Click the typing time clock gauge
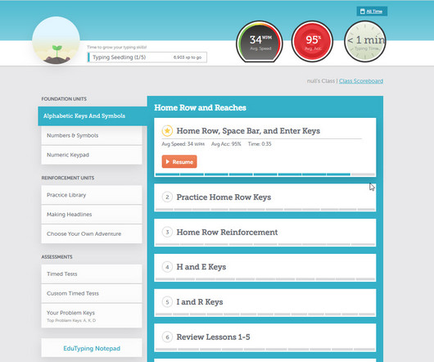434x362 pixels. (x=365, y=42)
